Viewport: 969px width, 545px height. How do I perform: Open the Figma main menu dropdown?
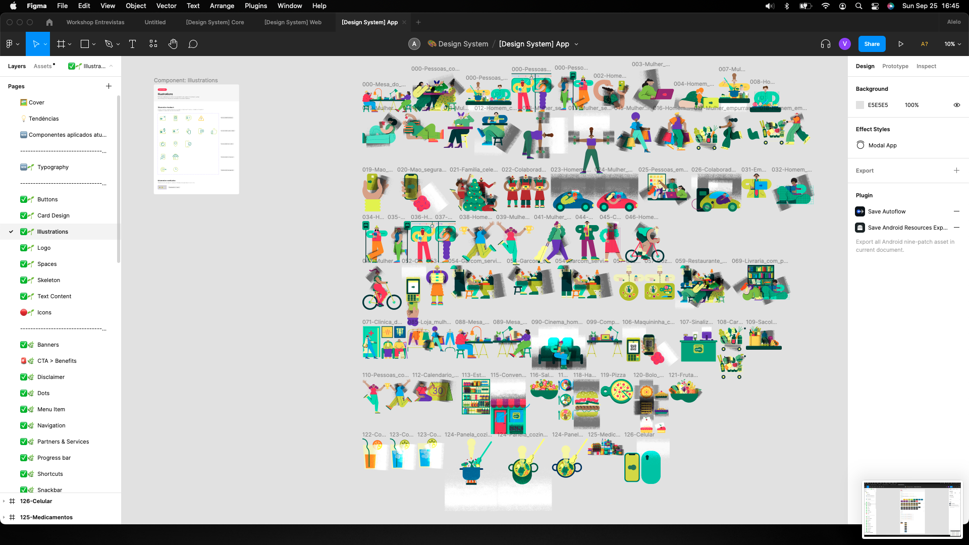pyautogui.click(x=13, y=44)
